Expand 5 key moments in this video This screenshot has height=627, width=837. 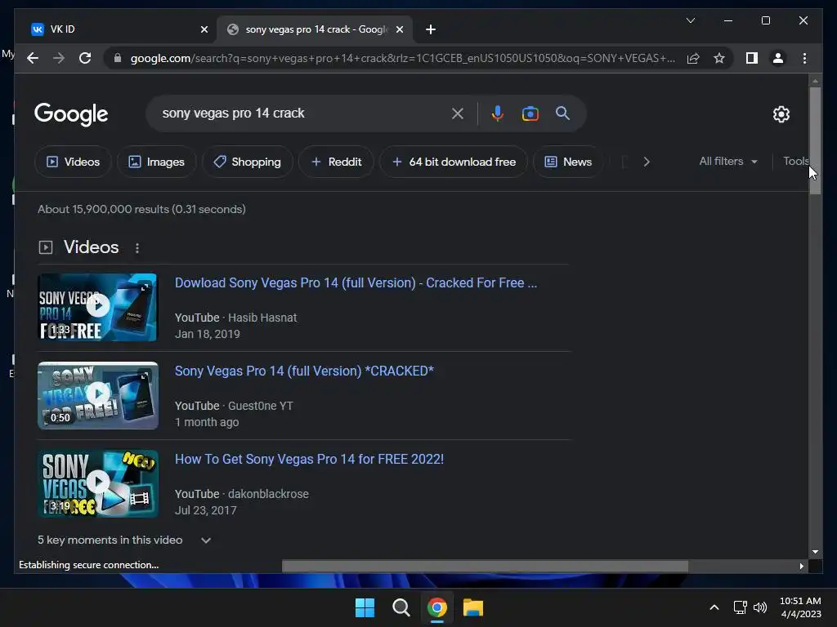(124, 540)
